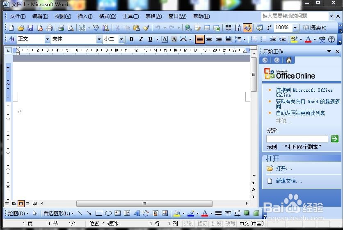Open the 视图(V) menu

[63, 16]
